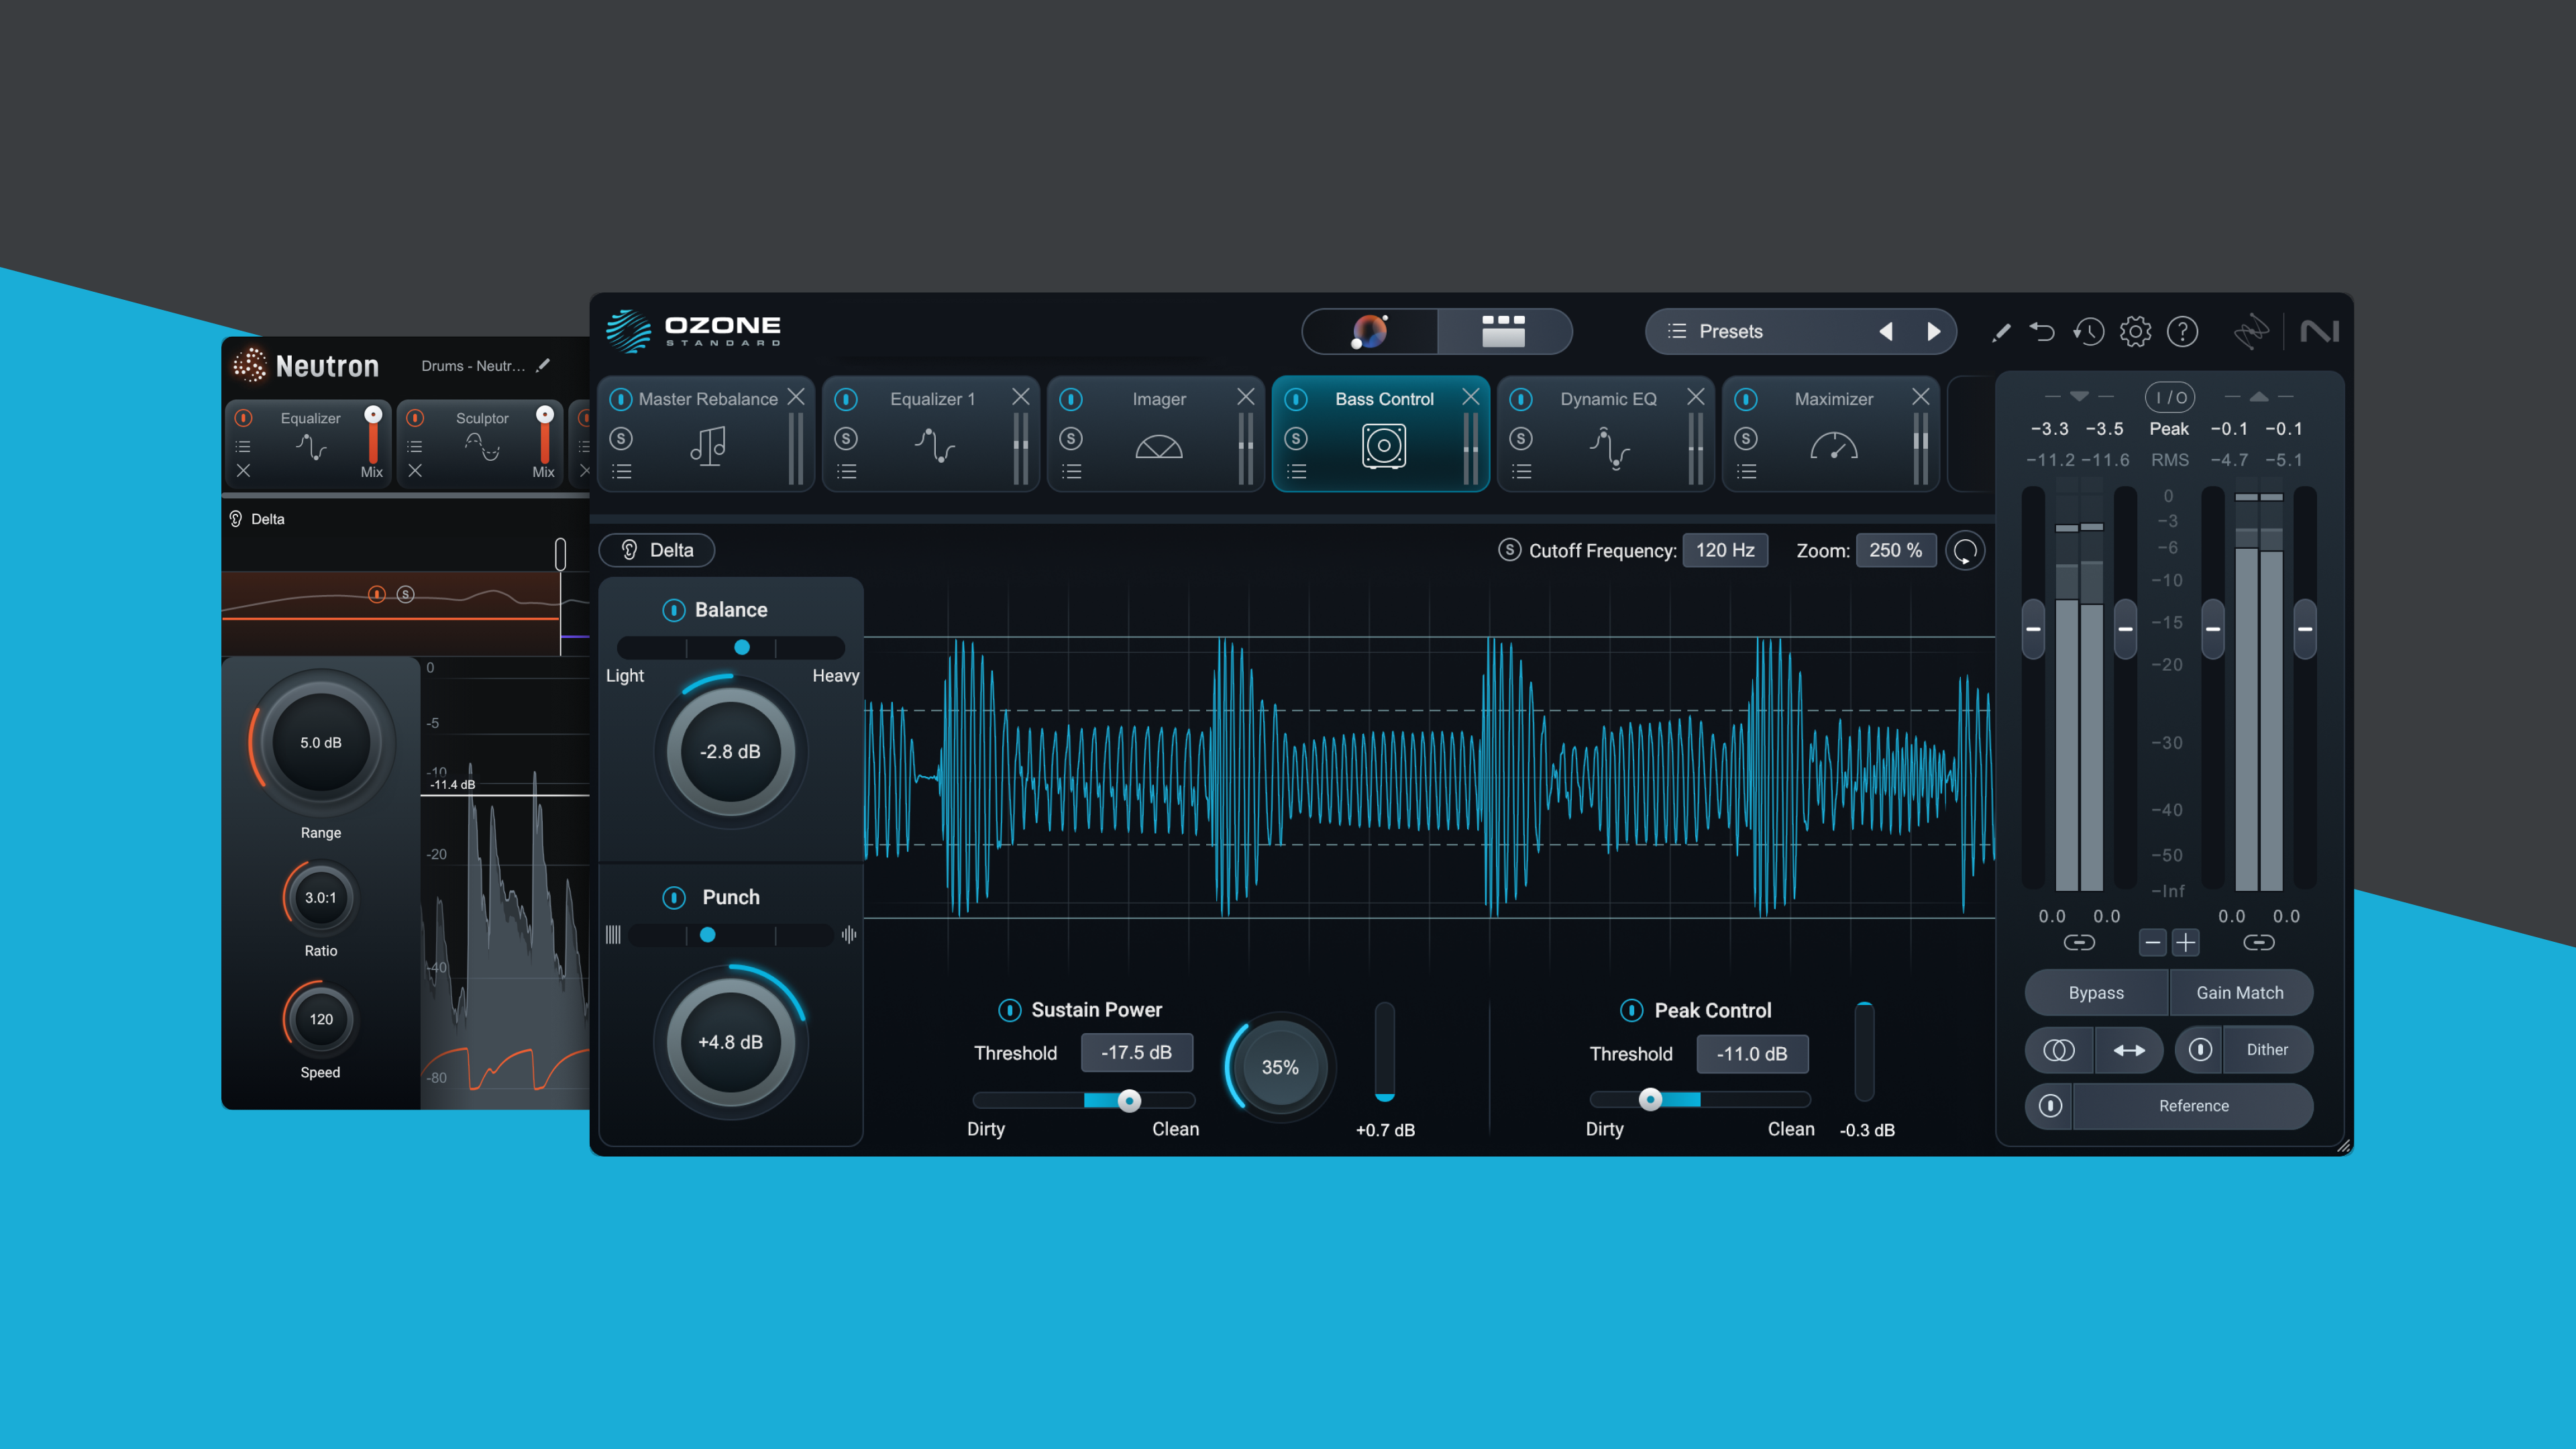This screenshot has width=2576, height=1449.
Task: Open the Ozone settings gear
Action: click(x=2135, y=331)
